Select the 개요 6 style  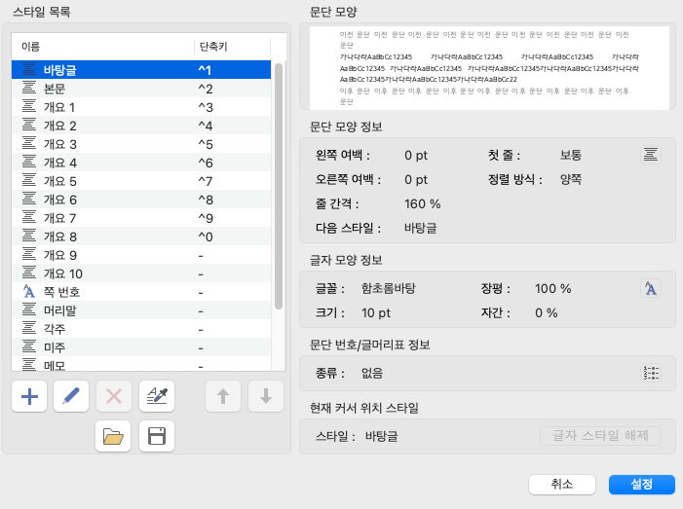141,200
